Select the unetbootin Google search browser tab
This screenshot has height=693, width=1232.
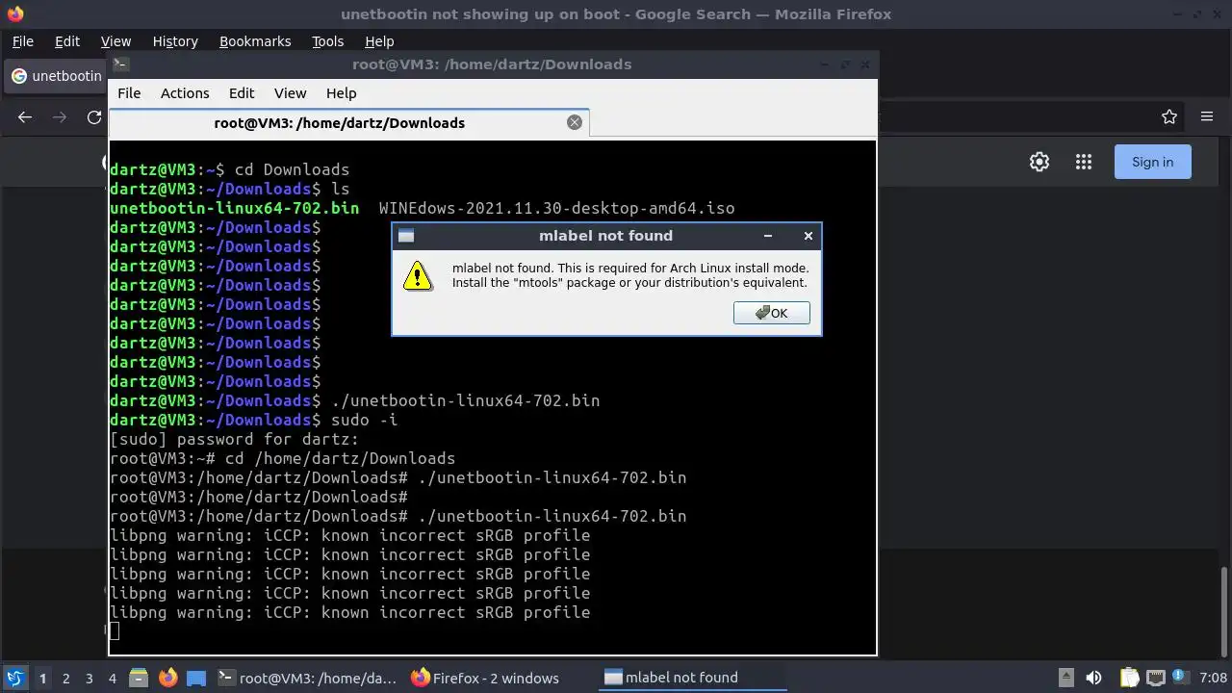pos(57,76)
